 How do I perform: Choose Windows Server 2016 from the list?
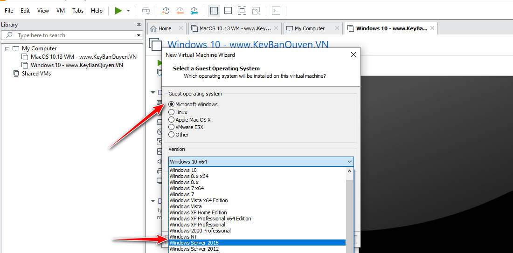[x=257, y=243]
